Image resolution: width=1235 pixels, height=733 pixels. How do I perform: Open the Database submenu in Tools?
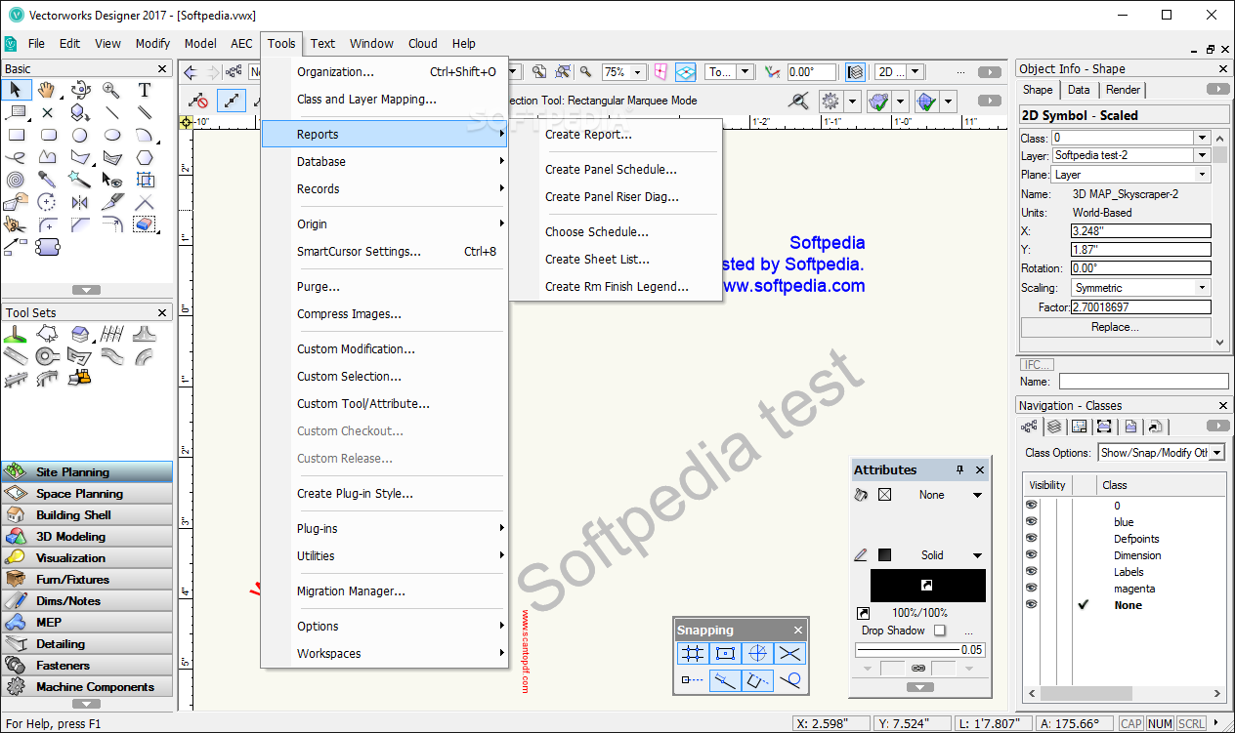coord(385,162)
